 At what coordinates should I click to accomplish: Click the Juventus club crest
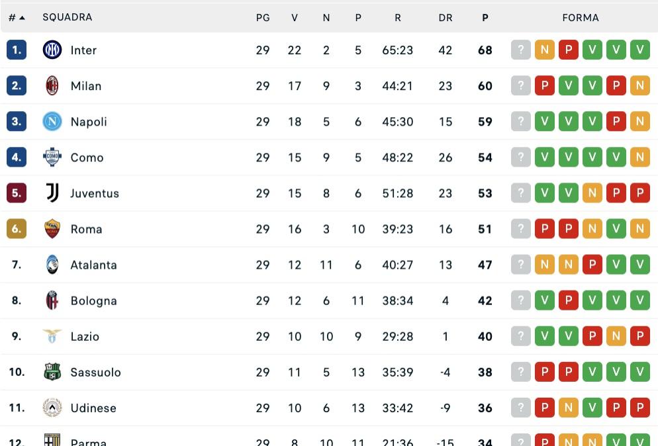pos(52,193)
